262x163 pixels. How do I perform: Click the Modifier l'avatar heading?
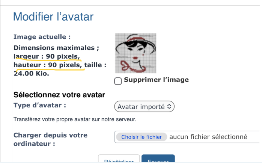tap(53, 17)
